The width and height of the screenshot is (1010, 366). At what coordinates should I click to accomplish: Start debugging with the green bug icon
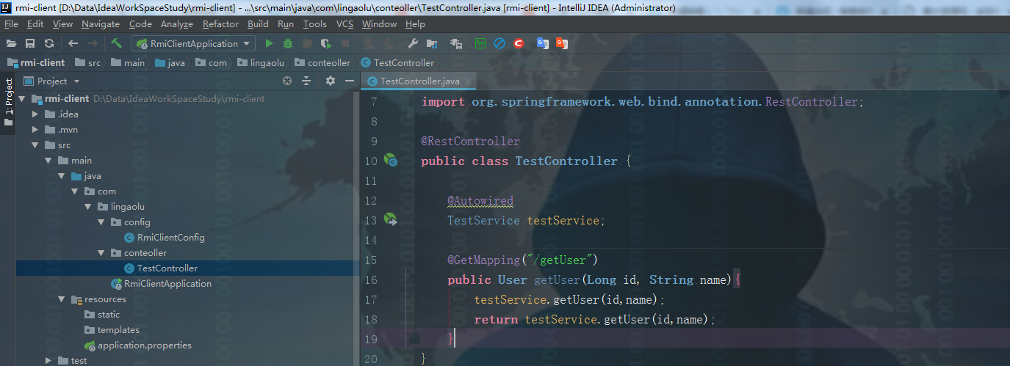(288, 44)
